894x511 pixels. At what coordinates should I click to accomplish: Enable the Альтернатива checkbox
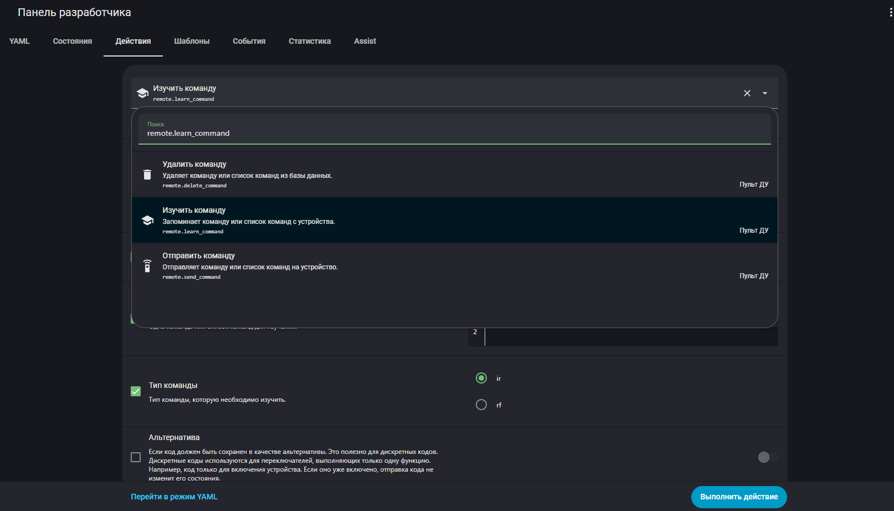point(136,457)
